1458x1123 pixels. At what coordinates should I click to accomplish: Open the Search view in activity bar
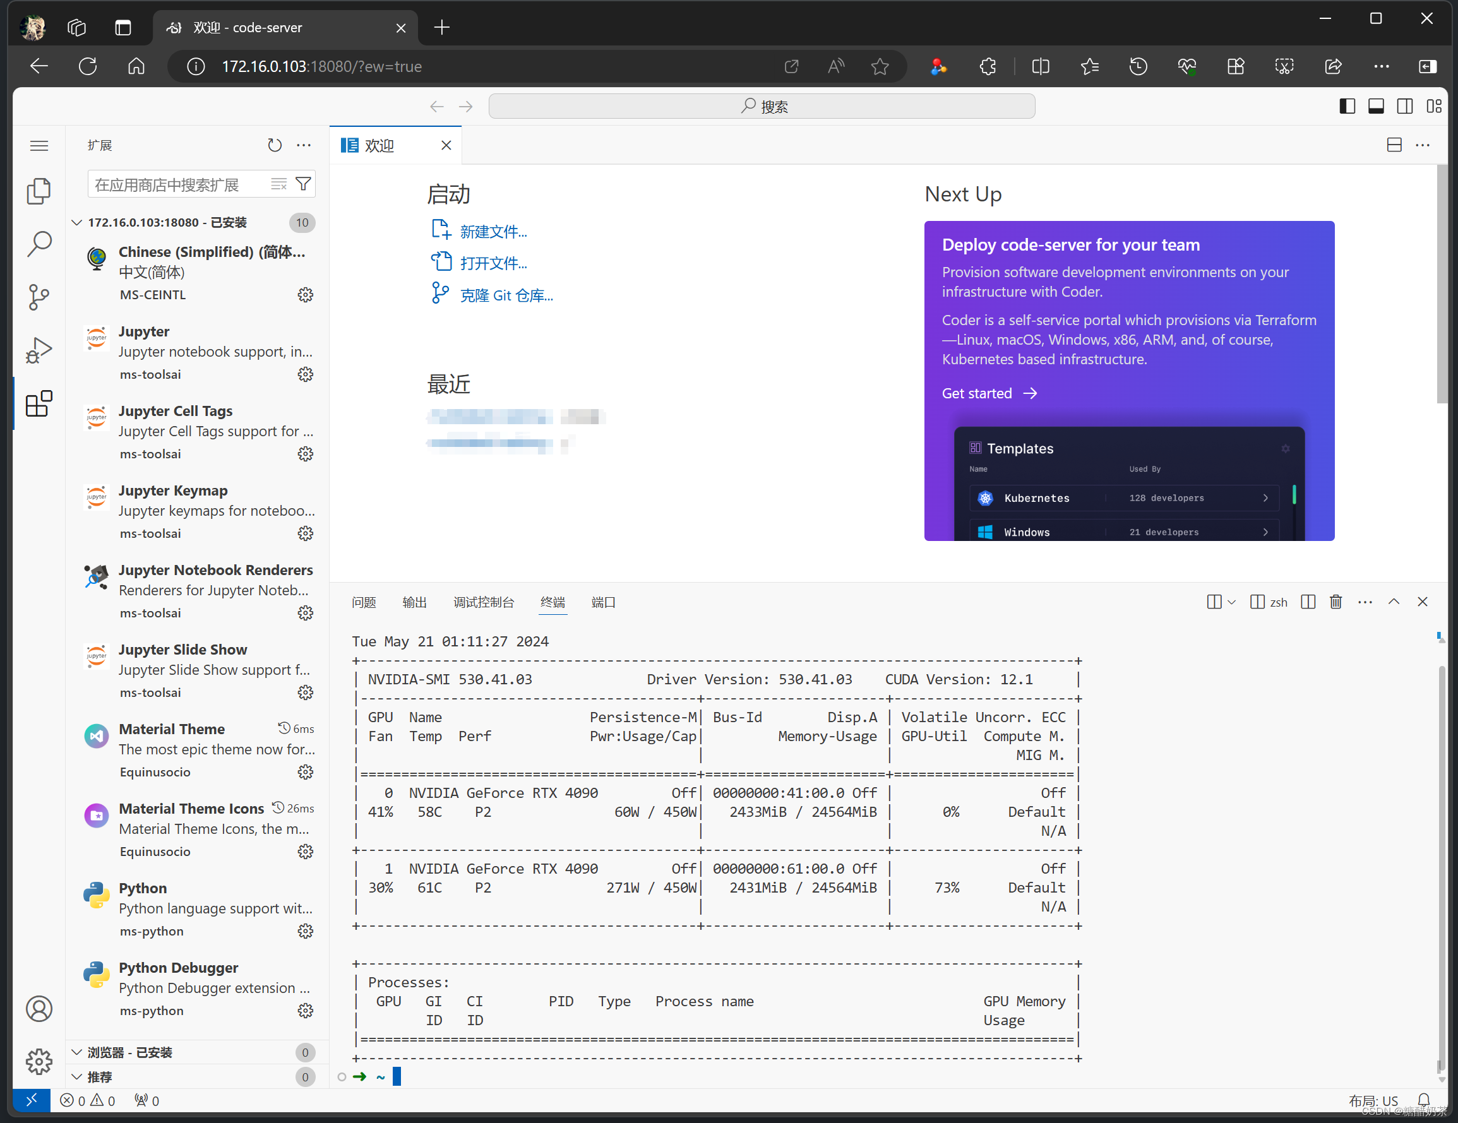[x=39, y=244]
